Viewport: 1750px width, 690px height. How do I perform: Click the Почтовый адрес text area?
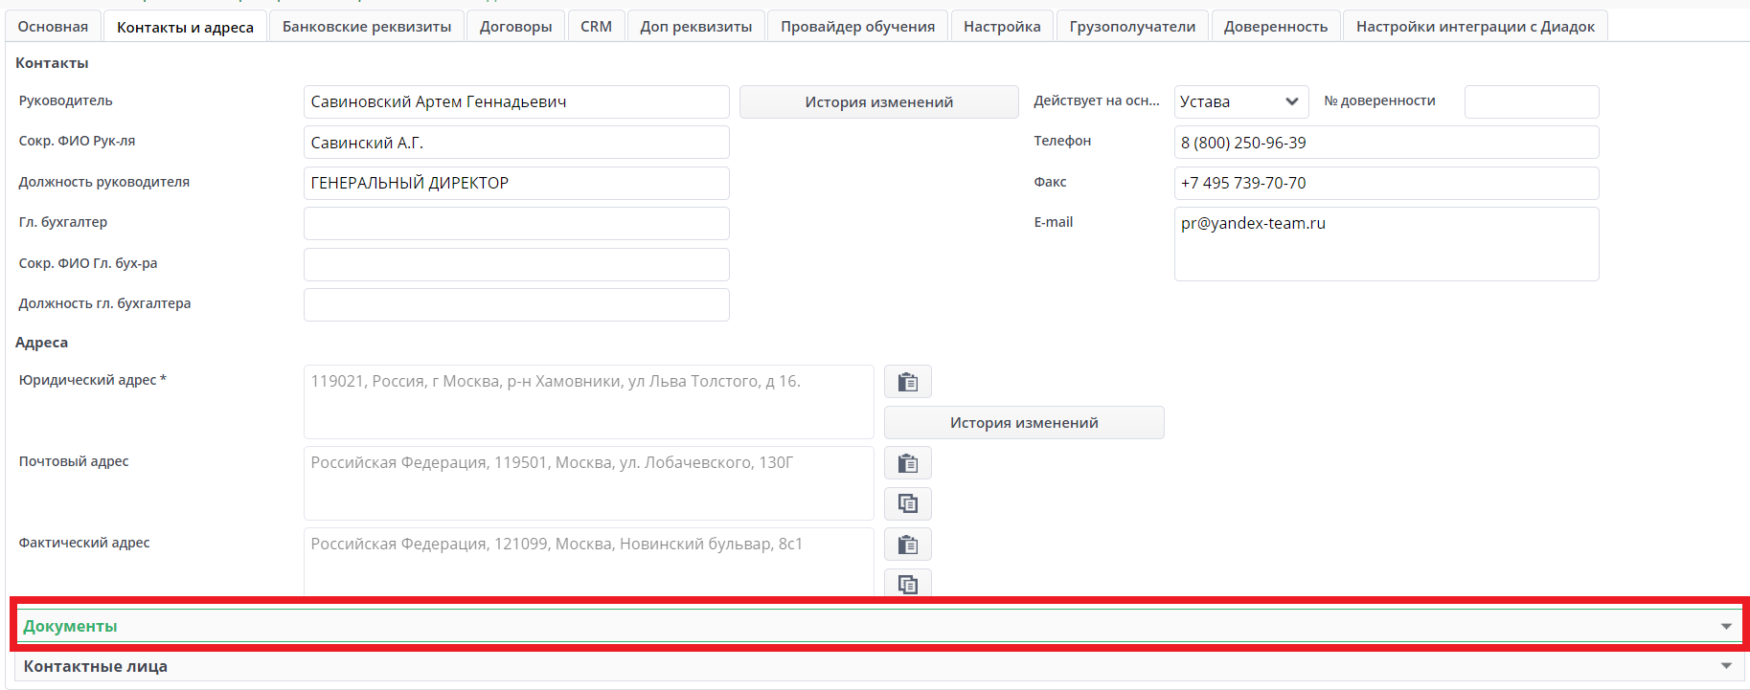[x=589, y=483]
